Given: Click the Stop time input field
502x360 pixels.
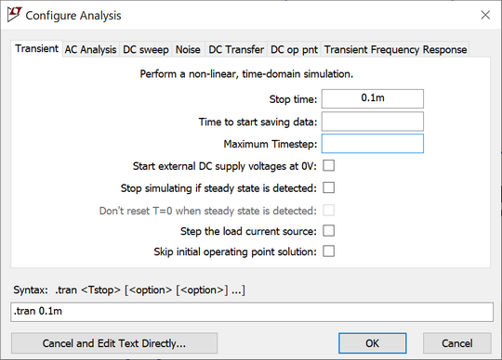Looking at the screenshot, I should tap(373, 98).
